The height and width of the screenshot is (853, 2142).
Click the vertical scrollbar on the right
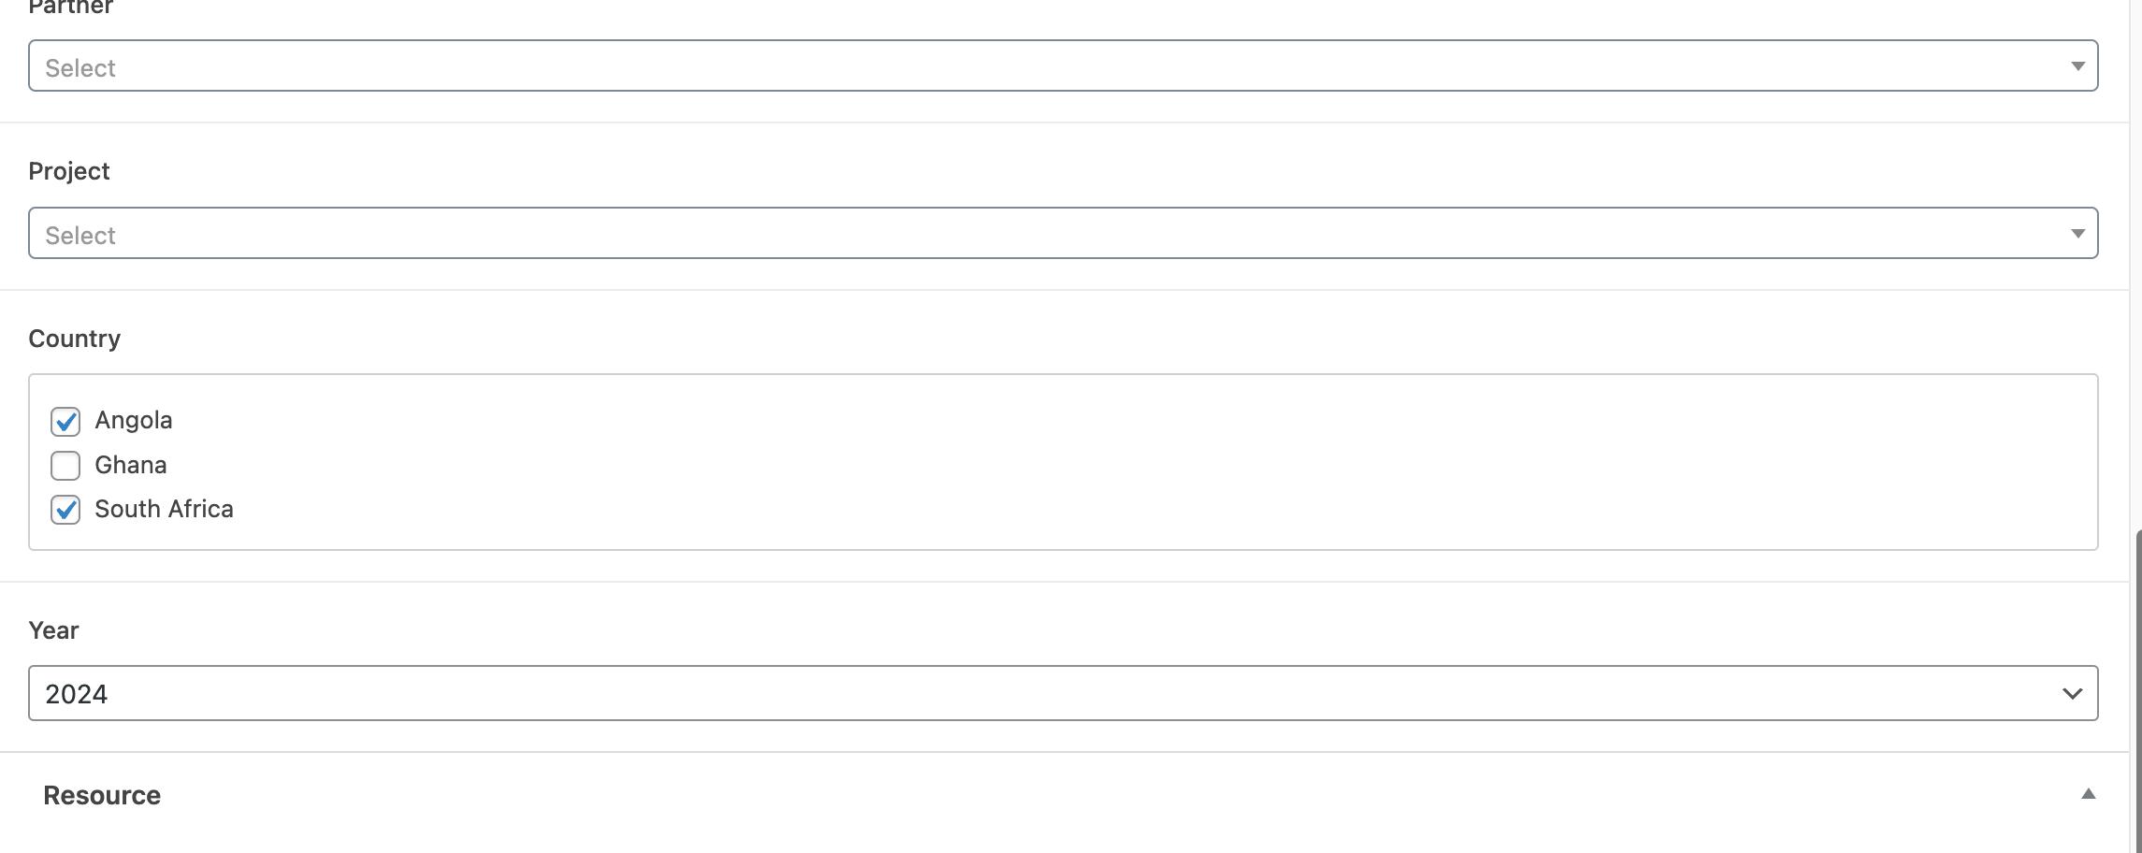pos(2137,692)
